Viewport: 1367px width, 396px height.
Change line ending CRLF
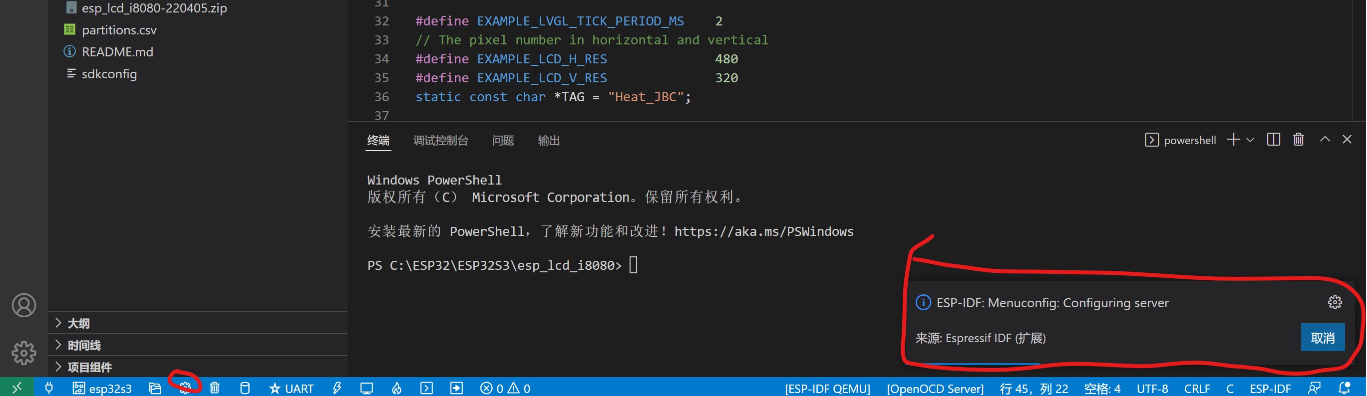[1197, 389]
